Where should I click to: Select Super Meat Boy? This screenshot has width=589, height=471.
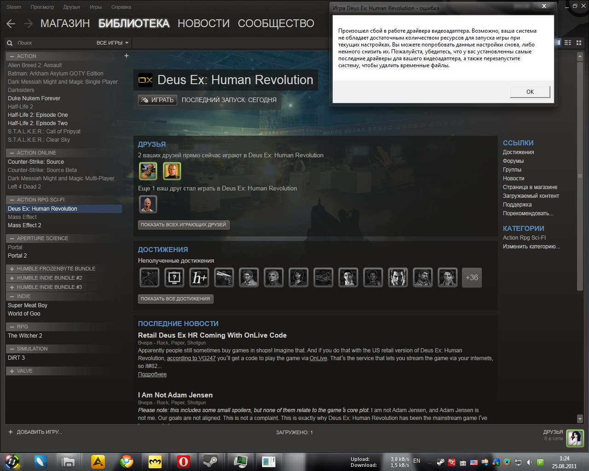[28, 305]
